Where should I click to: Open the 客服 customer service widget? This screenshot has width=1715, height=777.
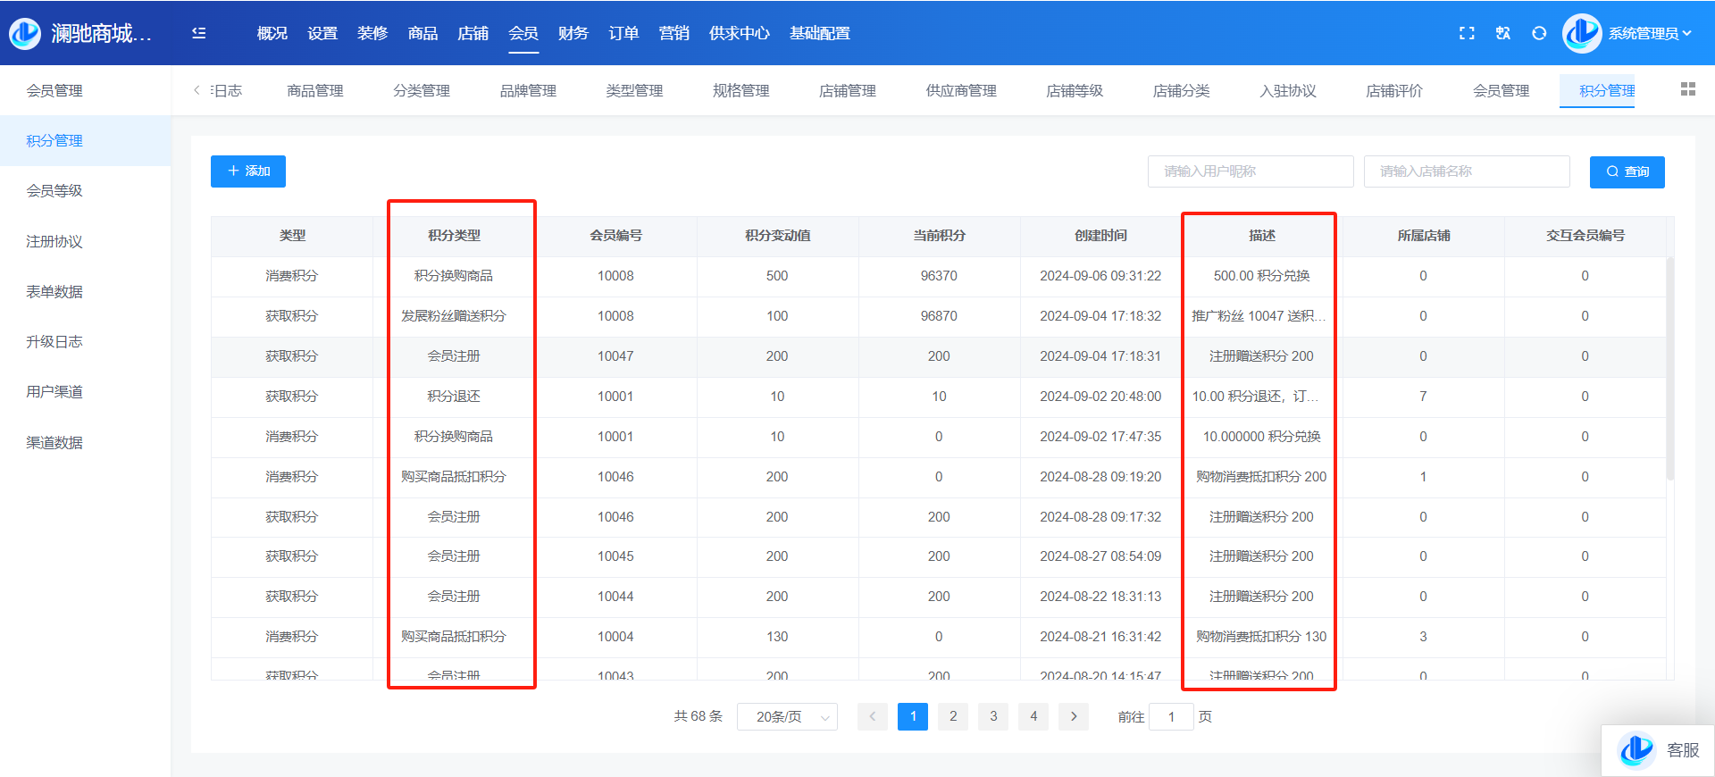1659,750
